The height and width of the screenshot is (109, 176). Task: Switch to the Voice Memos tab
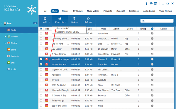[165, 11]
